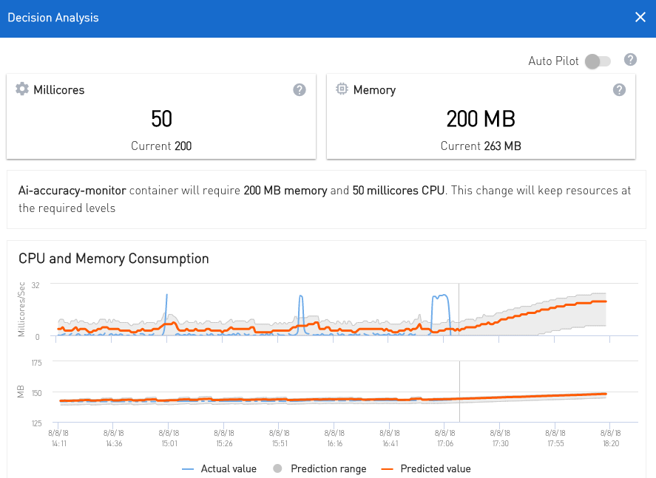
Task: Click the 15:01 x-axis time label
Action: tap(169, 439)
